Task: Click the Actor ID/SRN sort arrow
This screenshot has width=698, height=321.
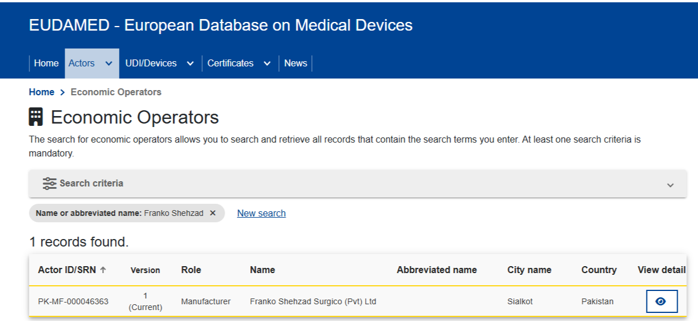Action: [x=103, y=270]
